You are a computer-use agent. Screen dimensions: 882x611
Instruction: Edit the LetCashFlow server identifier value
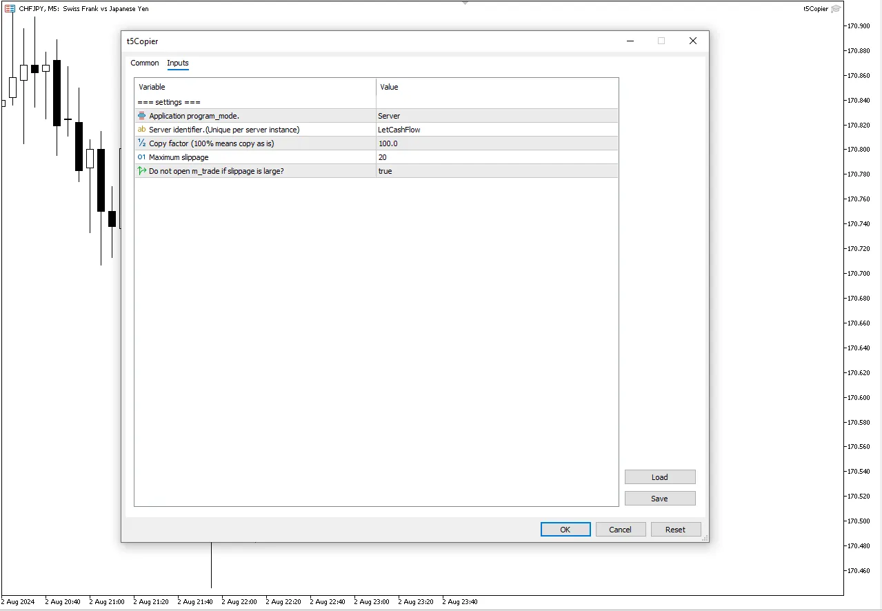(497, 130)
